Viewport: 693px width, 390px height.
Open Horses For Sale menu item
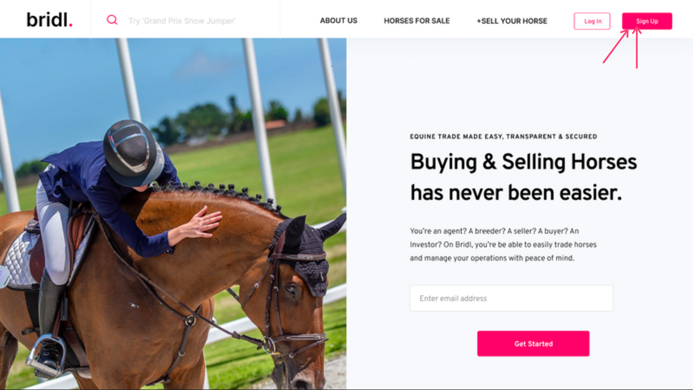click(x=417, y=21)
